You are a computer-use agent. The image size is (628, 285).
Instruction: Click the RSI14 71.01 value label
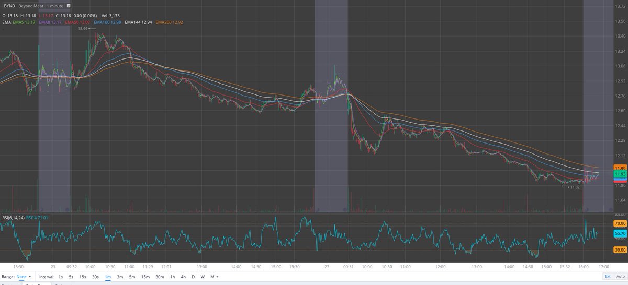[x=37, y=217]
